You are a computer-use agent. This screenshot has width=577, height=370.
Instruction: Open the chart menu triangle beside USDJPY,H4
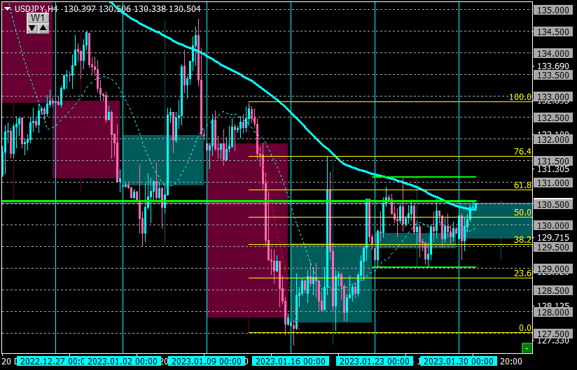(x=7, y=9)
